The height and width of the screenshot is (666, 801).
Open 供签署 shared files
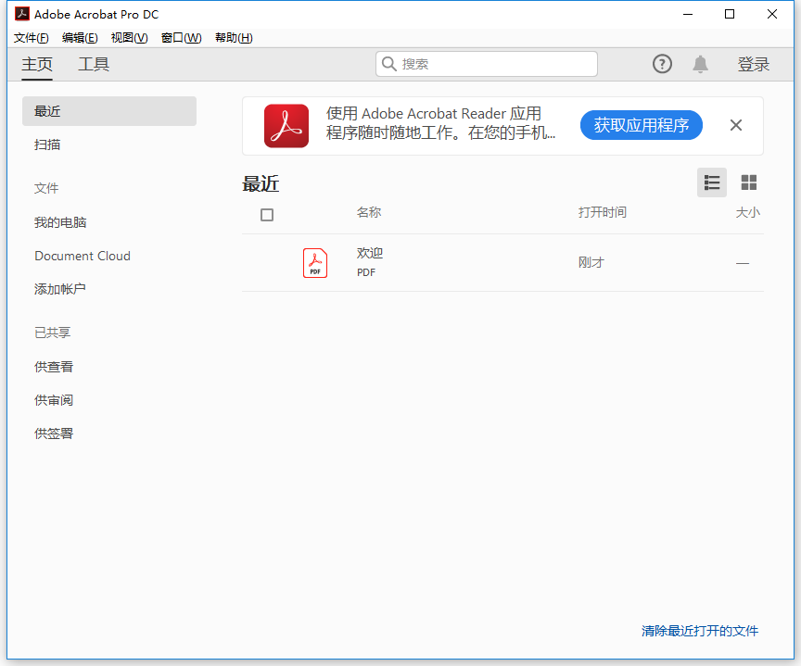54,434
